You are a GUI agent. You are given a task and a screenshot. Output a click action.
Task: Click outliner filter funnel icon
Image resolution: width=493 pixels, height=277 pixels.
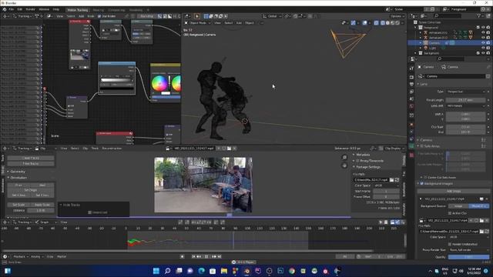click(479, 15)
